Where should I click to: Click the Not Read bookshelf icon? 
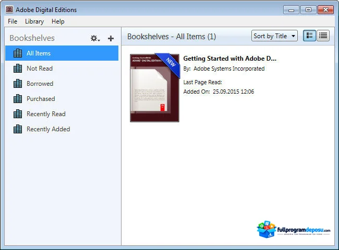[18, 69]
